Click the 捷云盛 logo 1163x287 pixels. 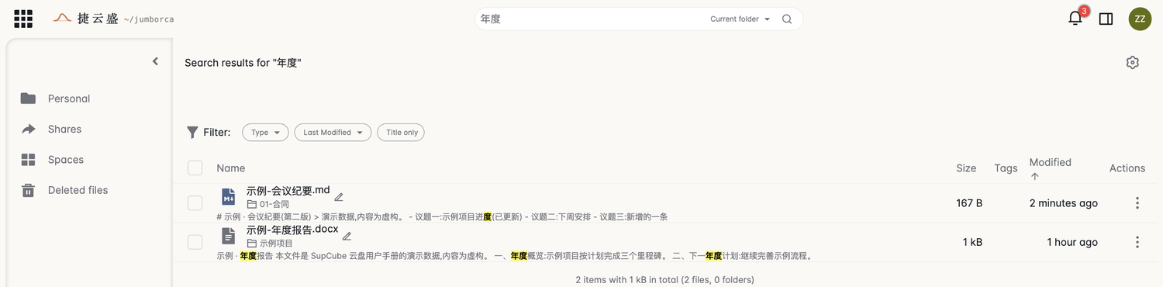(85, 19)
